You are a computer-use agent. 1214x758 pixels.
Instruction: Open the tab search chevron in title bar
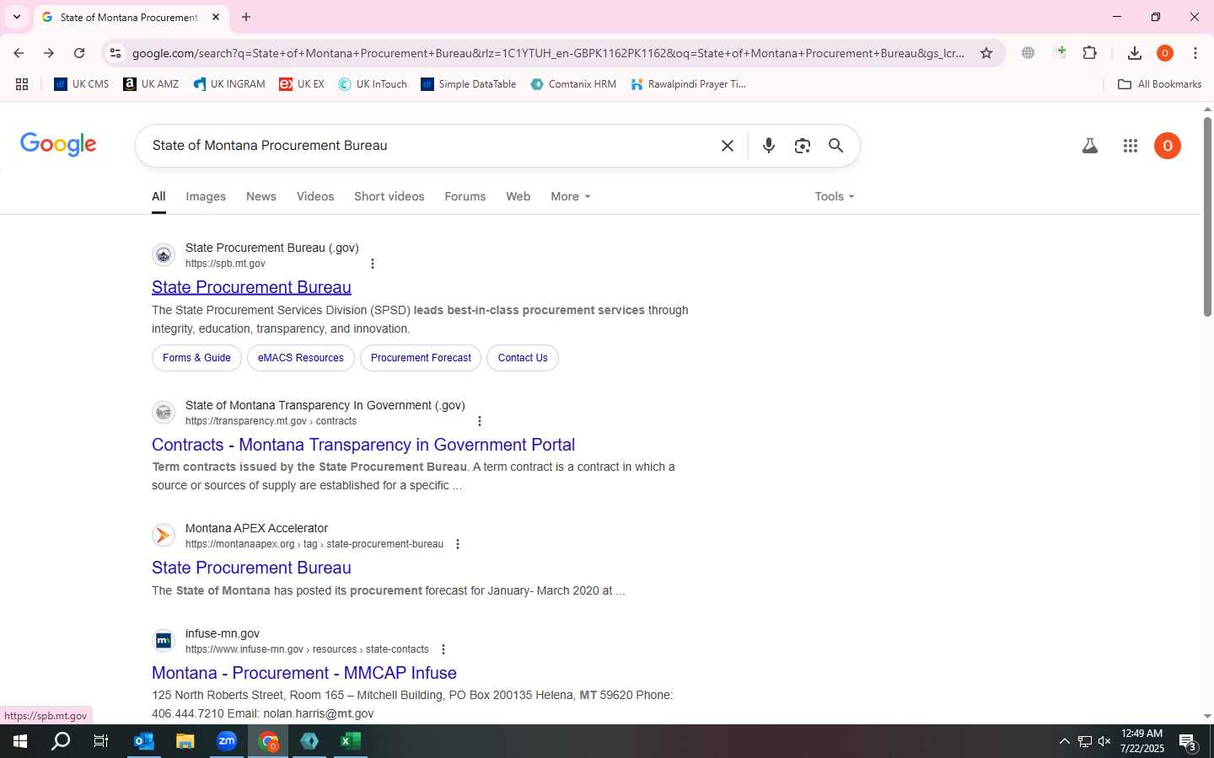click(x=16, y=17)
